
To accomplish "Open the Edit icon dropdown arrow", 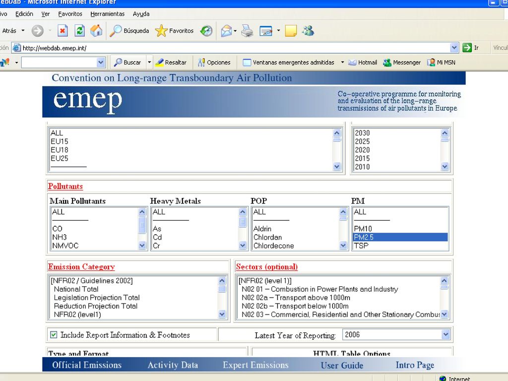I will pyautogui.click(x=278, y=31).
